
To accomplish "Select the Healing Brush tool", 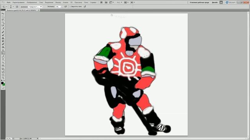I will pos(3,32).
